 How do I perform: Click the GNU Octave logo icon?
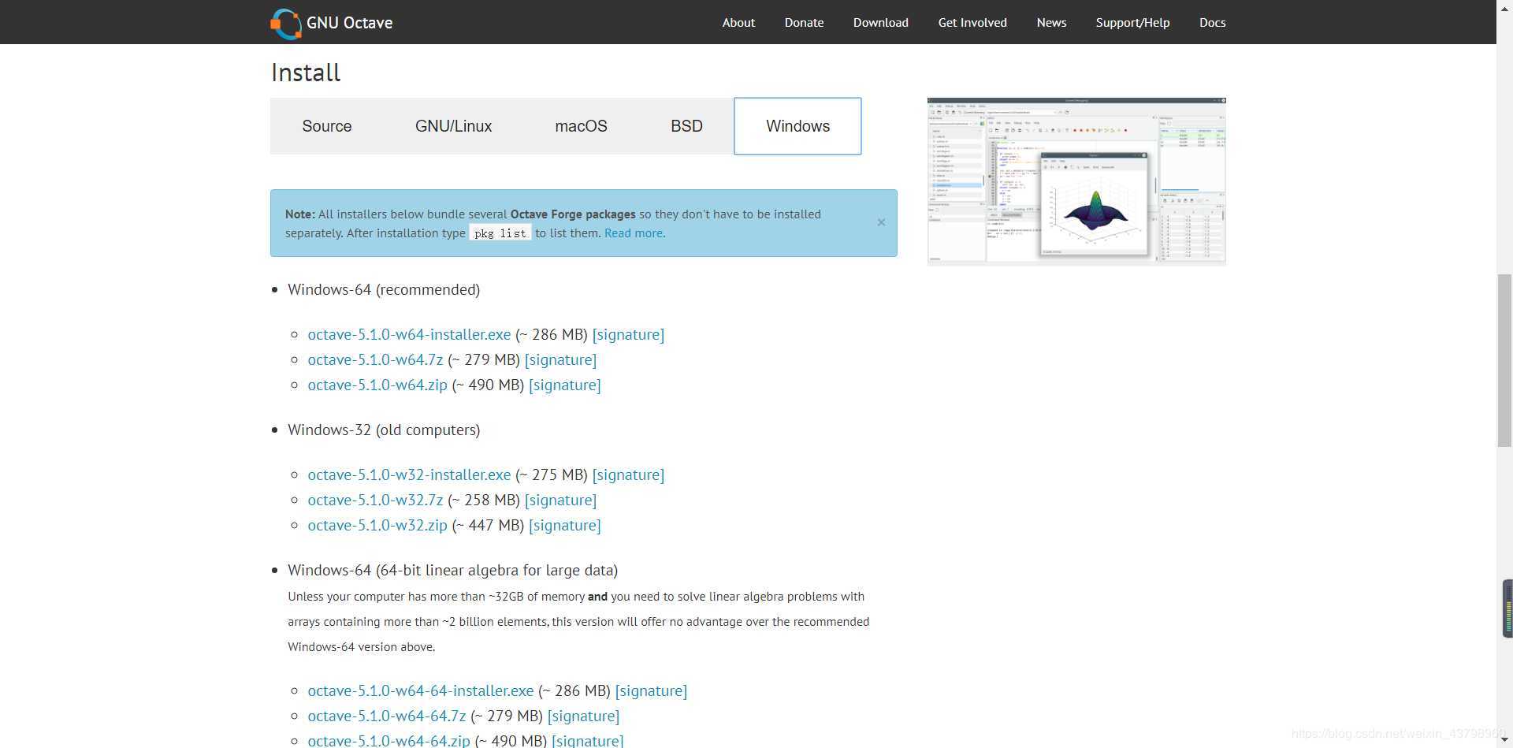286,23
